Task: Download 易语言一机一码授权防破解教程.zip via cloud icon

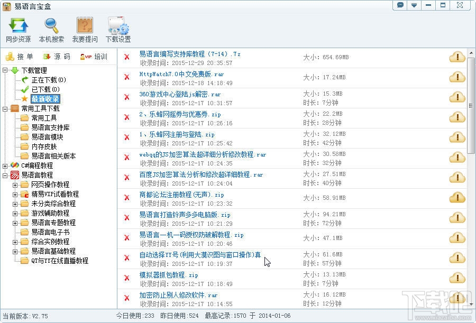Action: [x=457, y=238]
